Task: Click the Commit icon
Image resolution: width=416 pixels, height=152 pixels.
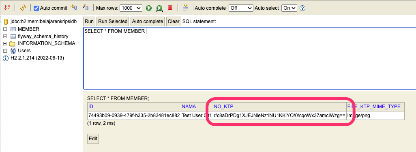Action: tap(86, 7)
